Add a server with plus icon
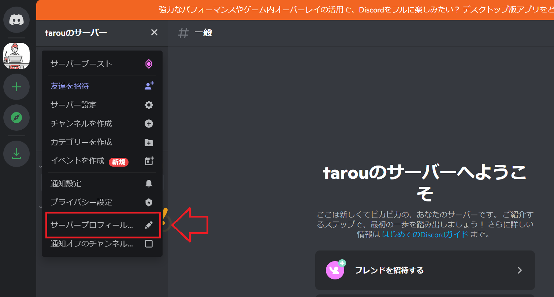The image size is (554, 297). click(16, 87)
